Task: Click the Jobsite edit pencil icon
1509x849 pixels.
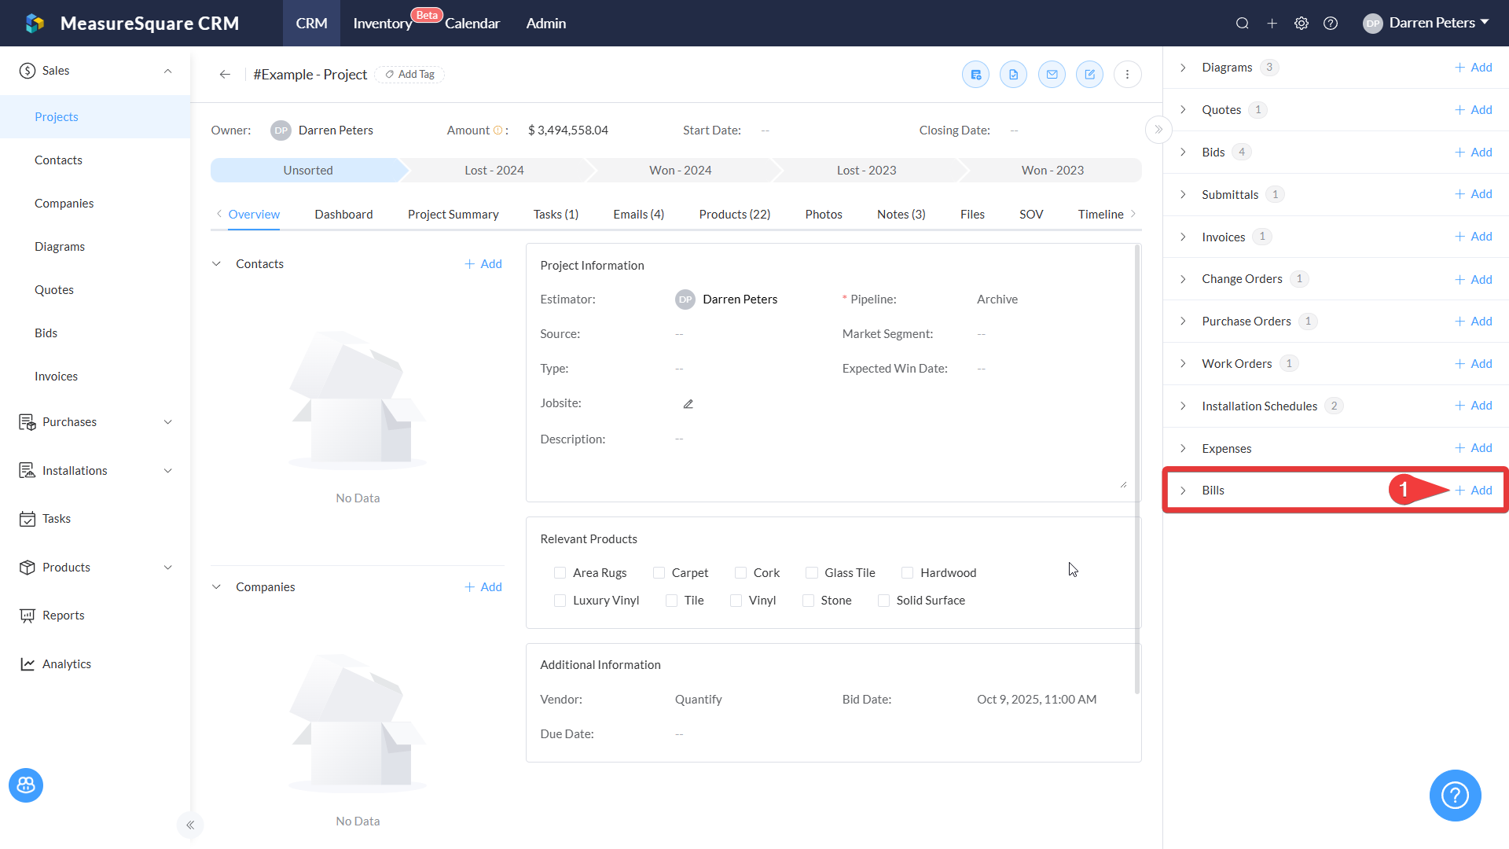Action: 688,404
